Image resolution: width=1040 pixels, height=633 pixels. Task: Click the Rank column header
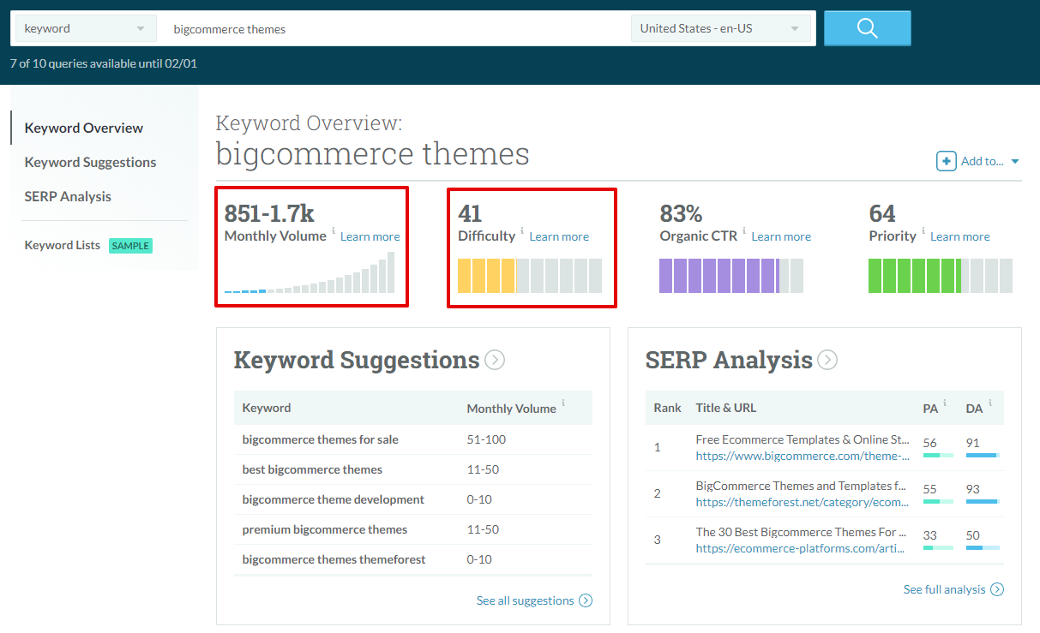pos(667,408)
